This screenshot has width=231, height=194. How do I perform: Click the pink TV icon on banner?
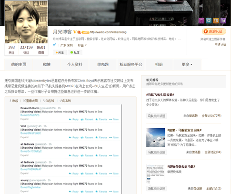(201, 20)
